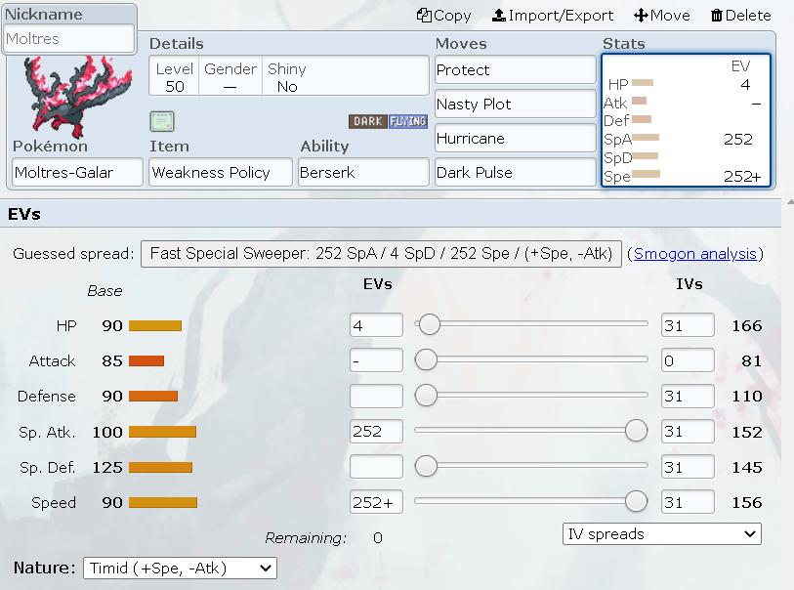794x590 pixels.
Task: Open Import/Export for this Pokémon
Action: coord(553,16)
